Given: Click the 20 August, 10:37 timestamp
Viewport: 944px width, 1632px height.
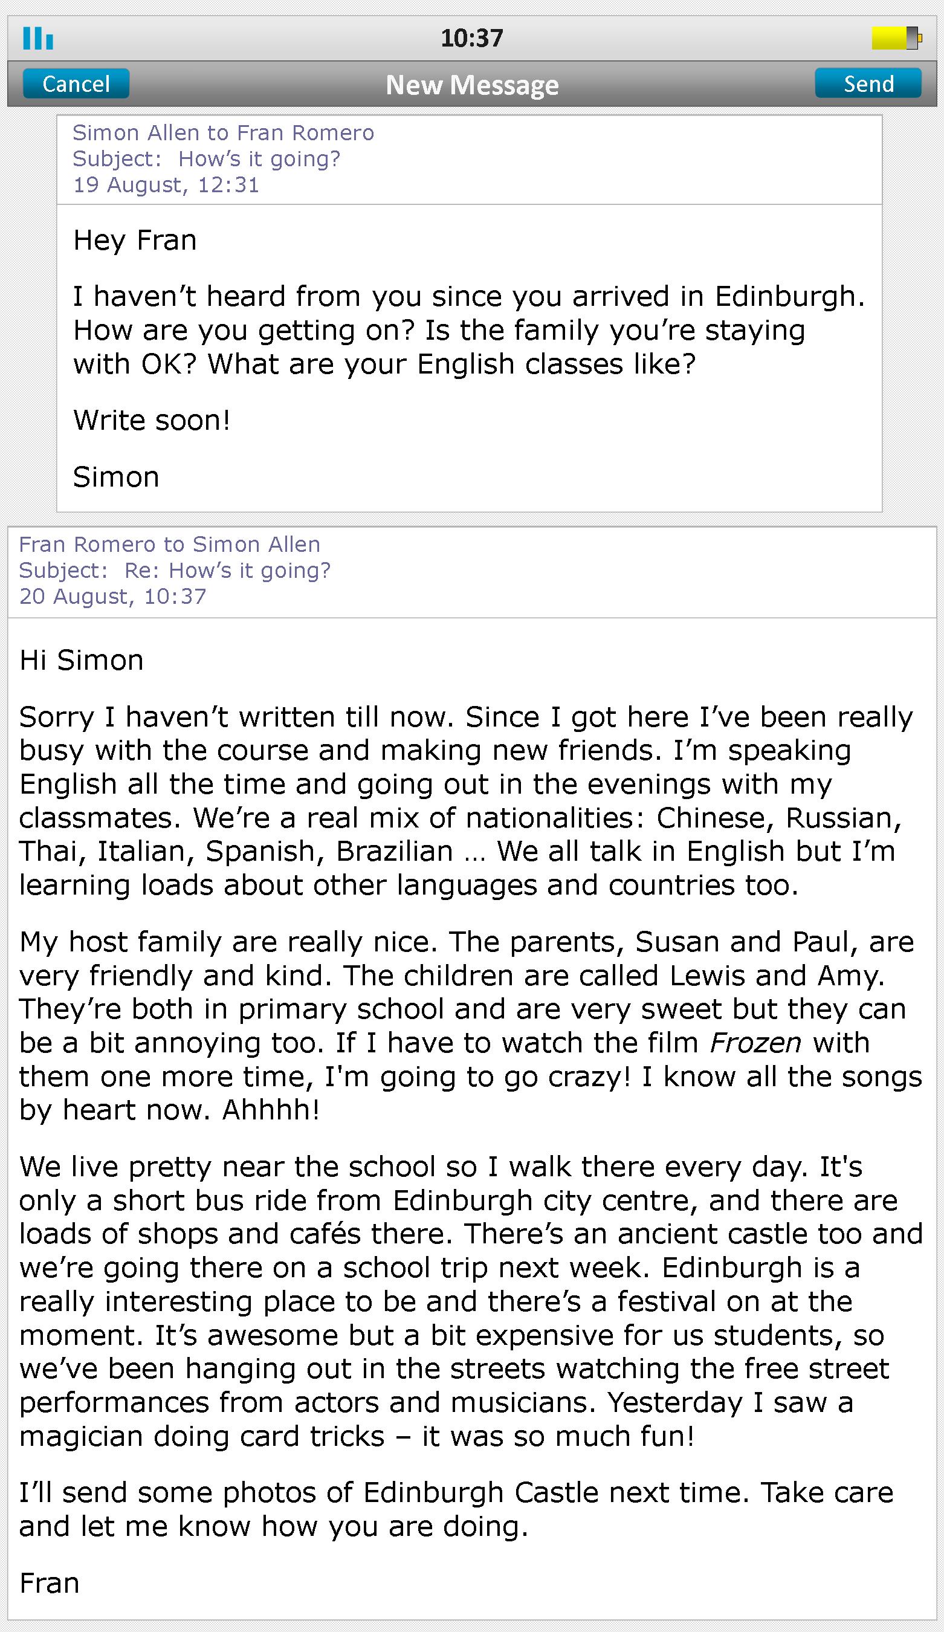Looking at the screenshot, I should pyautogui.click(x=112, y=597).
